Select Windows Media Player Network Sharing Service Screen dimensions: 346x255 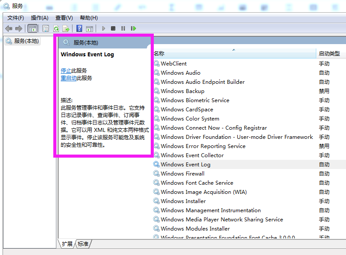pyautogui.click(x=222, y=220)
